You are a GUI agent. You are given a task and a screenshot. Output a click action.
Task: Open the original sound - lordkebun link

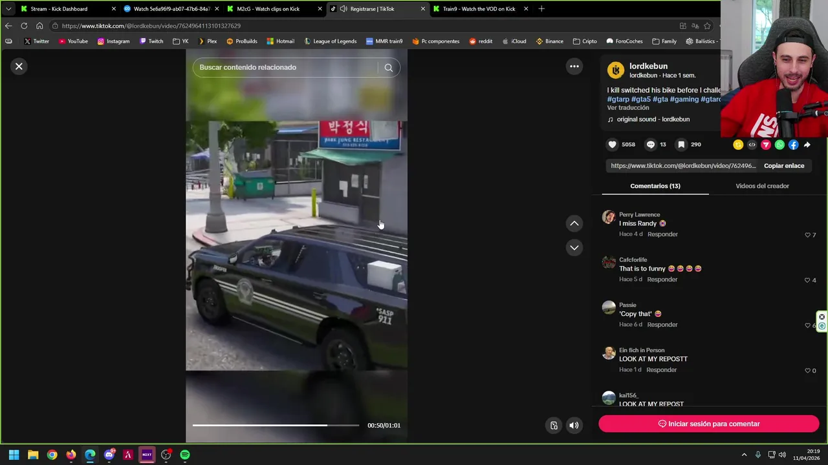point(653,119)
